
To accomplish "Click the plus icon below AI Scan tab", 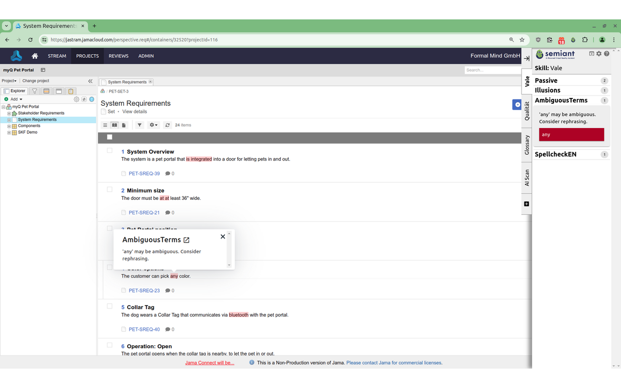I will [x=527, y=204].
